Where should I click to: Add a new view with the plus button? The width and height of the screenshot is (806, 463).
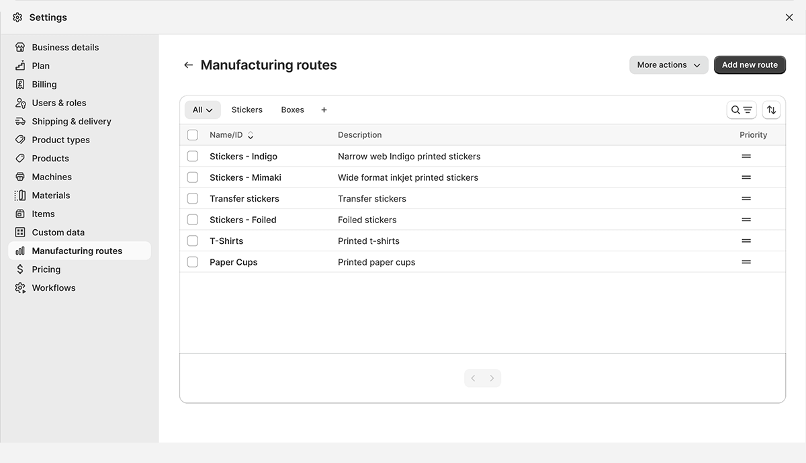pos(324,110)
